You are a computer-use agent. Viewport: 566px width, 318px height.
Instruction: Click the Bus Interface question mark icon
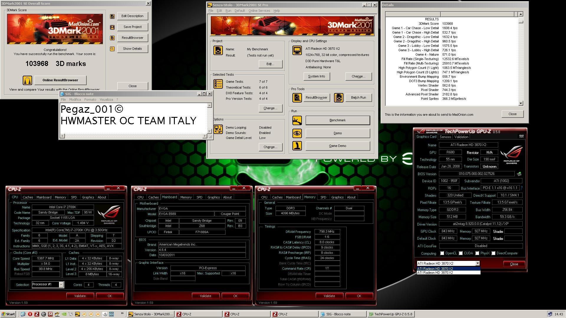pyautogui.click(x=521, y=188)
